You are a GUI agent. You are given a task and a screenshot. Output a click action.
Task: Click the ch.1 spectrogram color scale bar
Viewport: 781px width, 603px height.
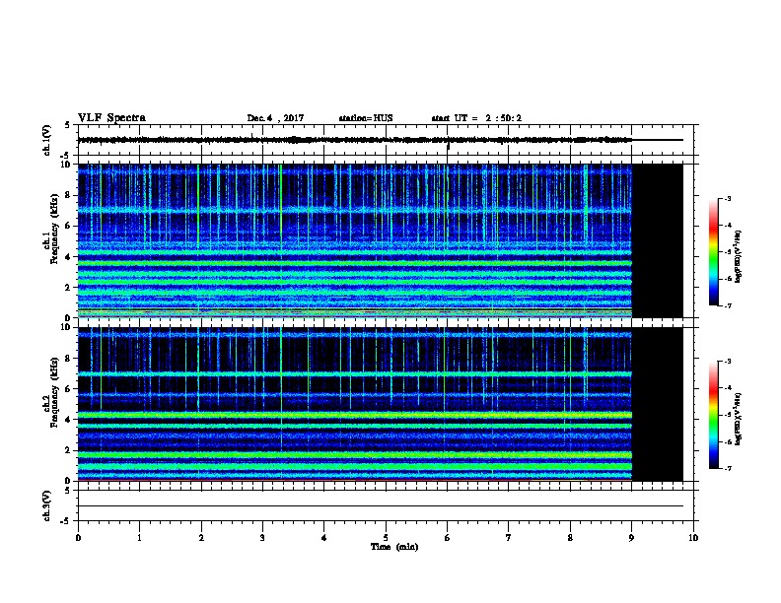(x=714, y=251)
